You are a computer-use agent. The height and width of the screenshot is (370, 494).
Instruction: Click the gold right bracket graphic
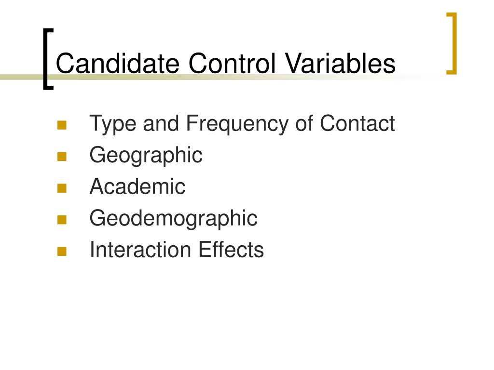click(452, 43)
